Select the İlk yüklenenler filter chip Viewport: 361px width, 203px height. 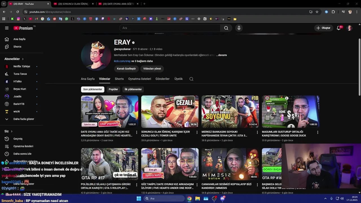pyautogui.click(x=133, y=89)
